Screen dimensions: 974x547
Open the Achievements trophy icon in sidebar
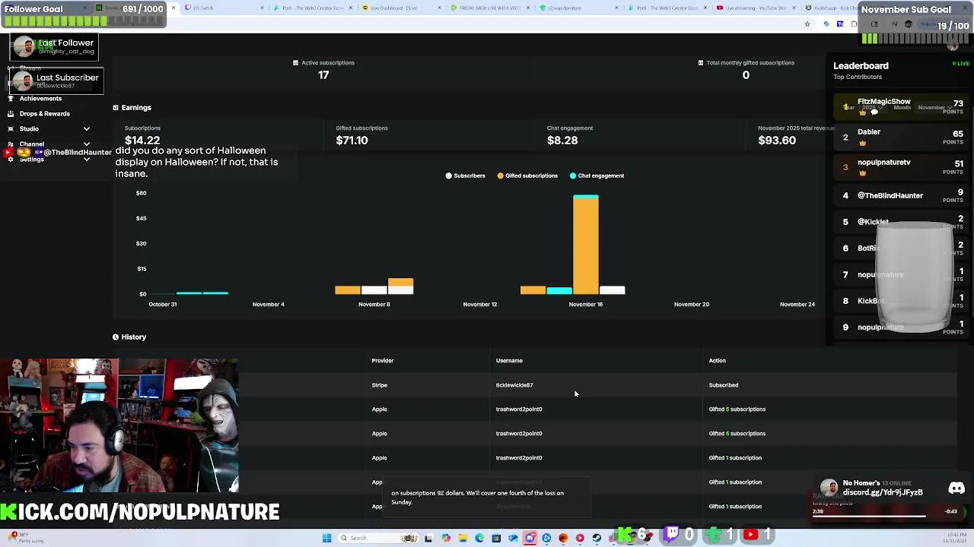coord(11,99)
